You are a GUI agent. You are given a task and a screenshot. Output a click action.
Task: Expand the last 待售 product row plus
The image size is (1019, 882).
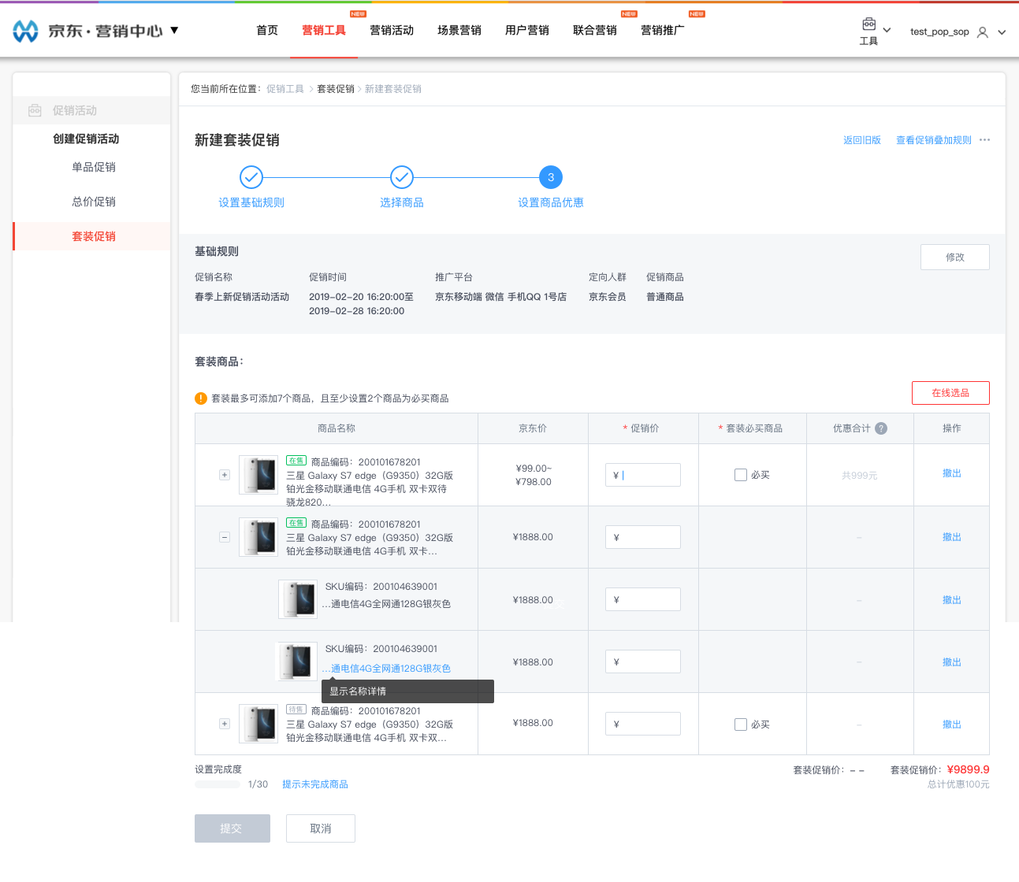(x=225, y=724)
